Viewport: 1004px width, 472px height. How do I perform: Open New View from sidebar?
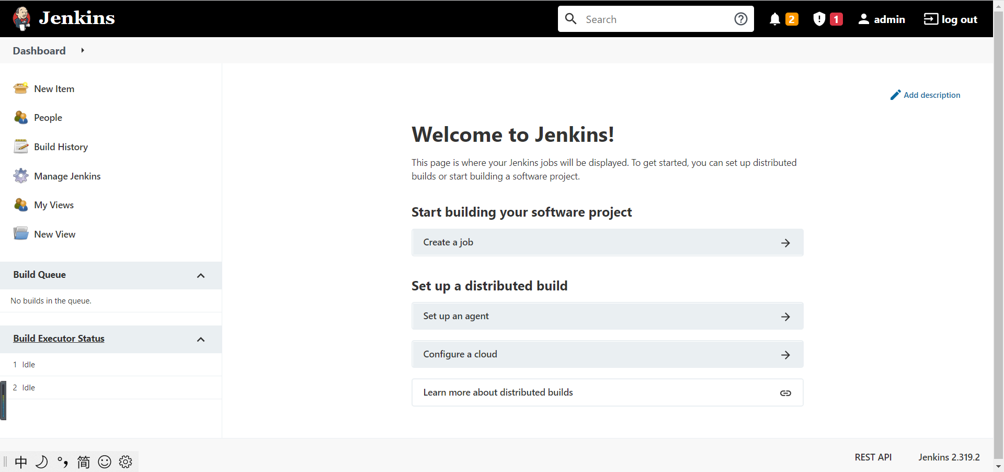click(55, 234)
